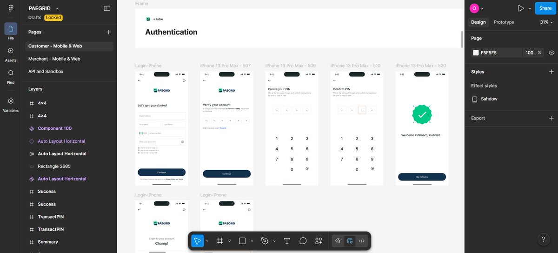The height and width of the screenshot is (253, 558).
Task: Select the Pen tool in toolbar
Action: pyautogui.click(x=265, y=241)
